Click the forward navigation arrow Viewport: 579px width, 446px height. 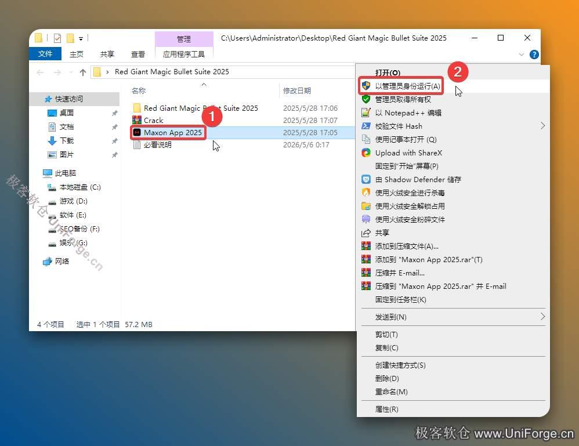[x=57, y=72]
